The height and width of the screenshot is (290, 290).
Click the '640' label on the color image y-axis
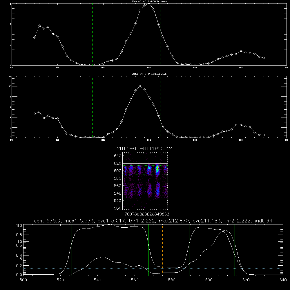(x=118, y=156)
